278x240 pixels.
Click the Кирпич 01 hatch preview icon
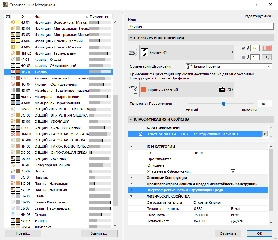tap(144, 52)
